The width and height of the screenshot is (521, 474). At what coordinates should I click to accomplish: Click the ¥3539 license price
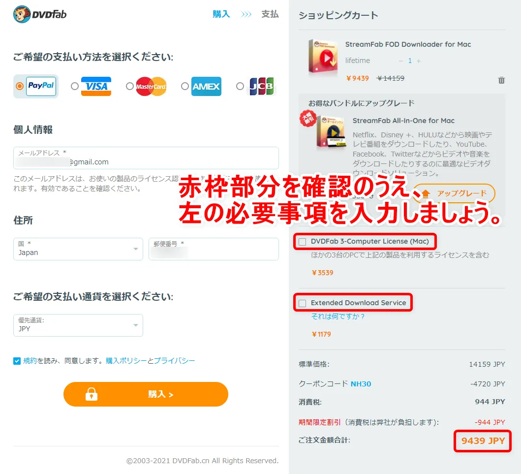[x=322, y=273]
